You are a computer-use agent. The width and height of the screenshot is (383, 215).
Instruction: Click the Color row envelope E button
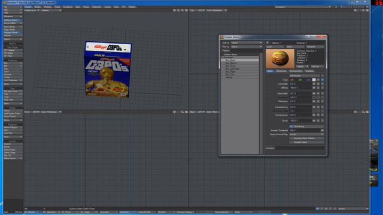point(318,80)
